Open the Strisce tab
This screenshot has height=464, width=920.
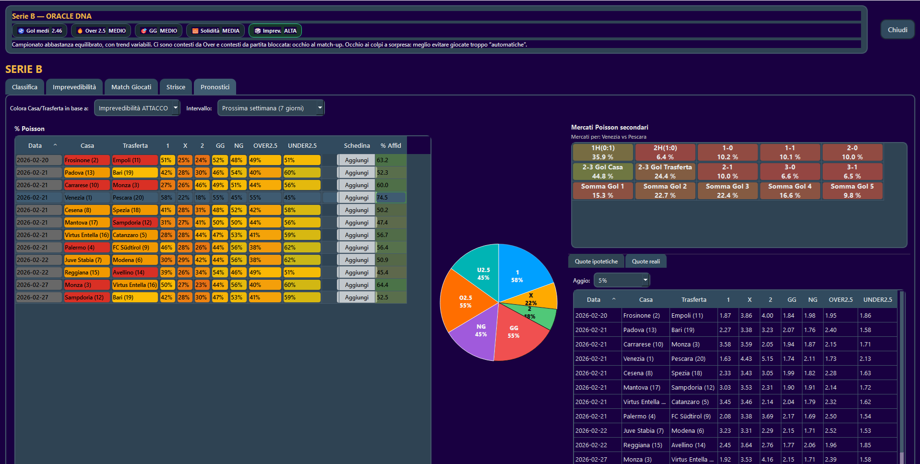point(176,87)
